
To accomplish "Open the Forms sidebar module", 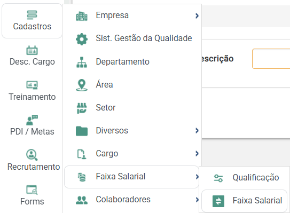I will click(32, 195).
